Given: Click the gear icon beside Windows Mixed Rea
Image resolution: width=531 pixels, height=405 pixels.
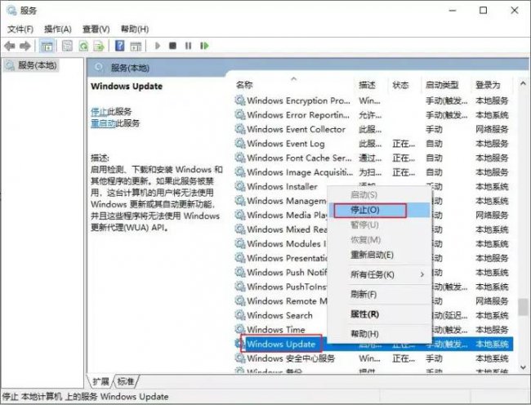Looking at the screenshot, I should (x=240, y=229).
